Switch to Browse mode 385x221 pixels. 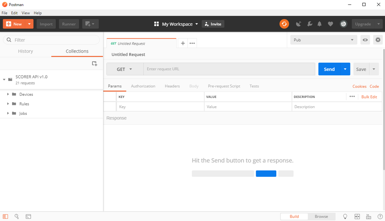click(321, 216)
